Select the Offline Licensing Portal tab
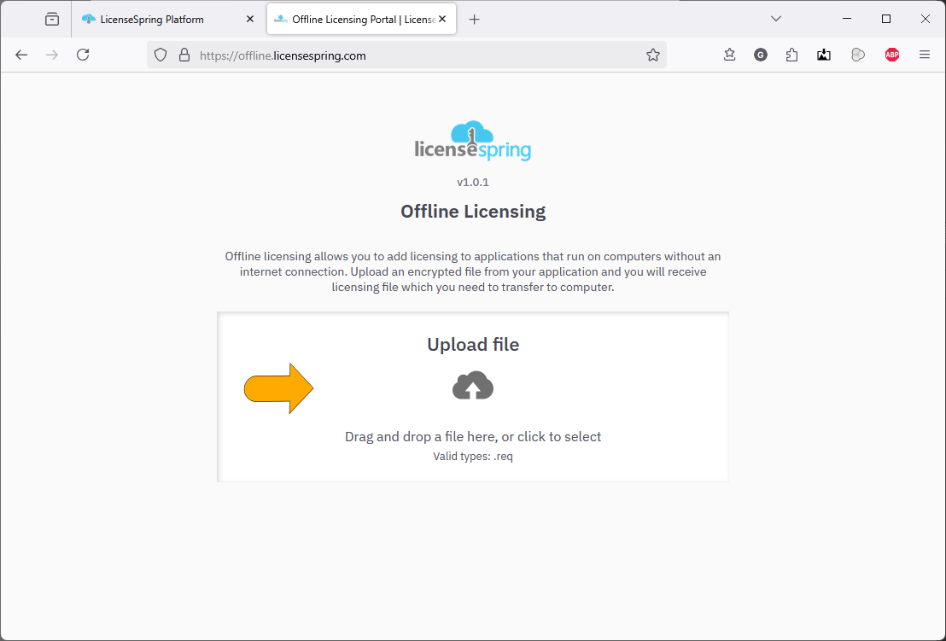 pyautogui.click(x=361, y=20)
